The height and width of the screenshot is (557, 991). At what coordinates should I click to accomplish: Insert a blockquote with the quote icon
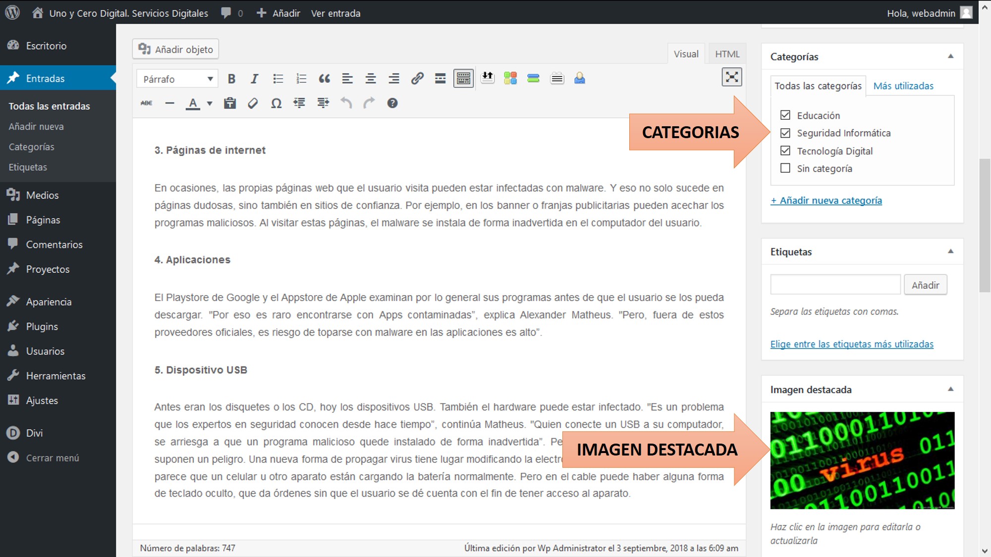point(324,79)
